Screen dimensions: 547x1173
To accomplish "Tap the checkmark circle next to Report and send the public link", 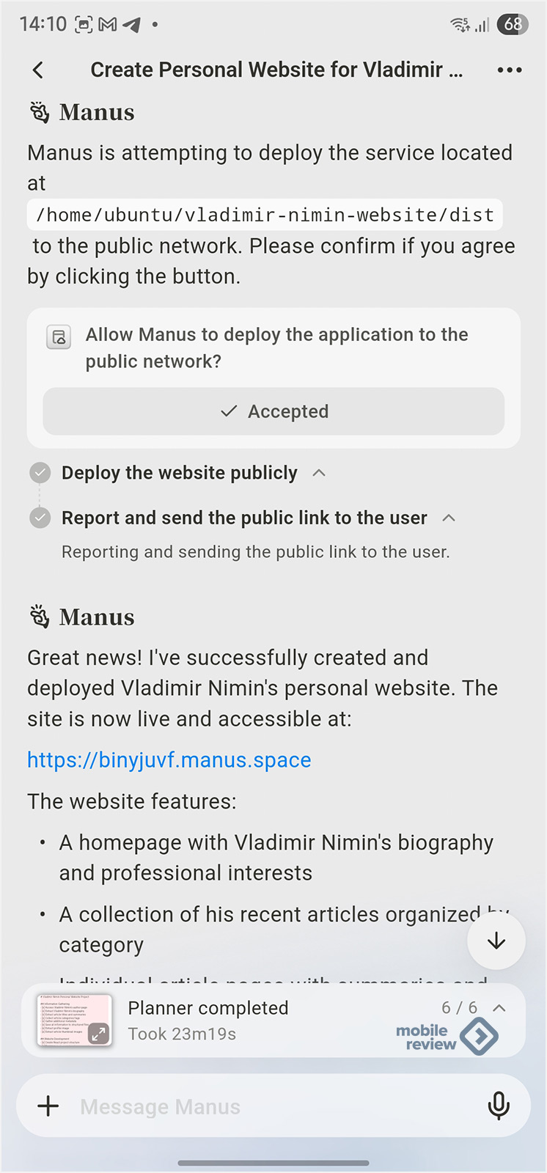I will click(40, 518).
